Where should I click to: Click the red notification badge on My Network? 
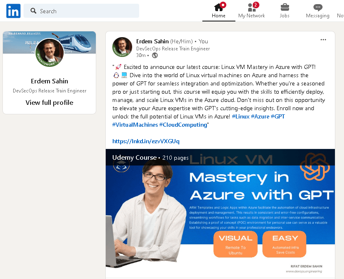tap(256, 5)
